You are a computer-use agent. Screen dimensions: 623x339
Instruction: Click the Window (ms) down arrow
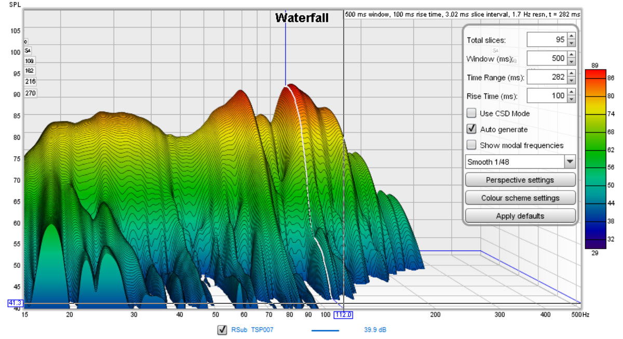tap(571, 62)
